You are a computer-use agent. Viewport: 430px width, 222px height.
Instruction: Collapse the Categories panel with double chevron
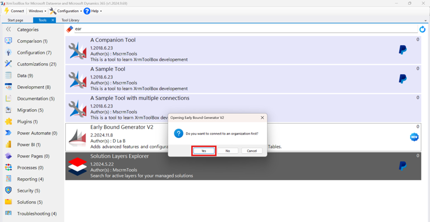pyautogui.click(x=8, y=29)
